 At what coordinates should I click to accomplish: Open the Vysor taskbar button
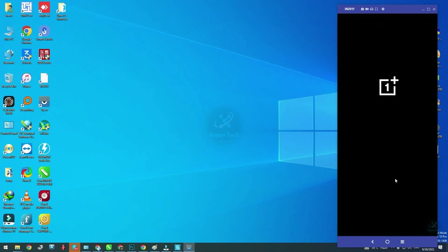[x=189, y=247]
